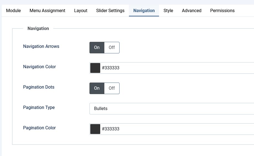
Task: Switch to the Style tab
Action: [168, 11]
